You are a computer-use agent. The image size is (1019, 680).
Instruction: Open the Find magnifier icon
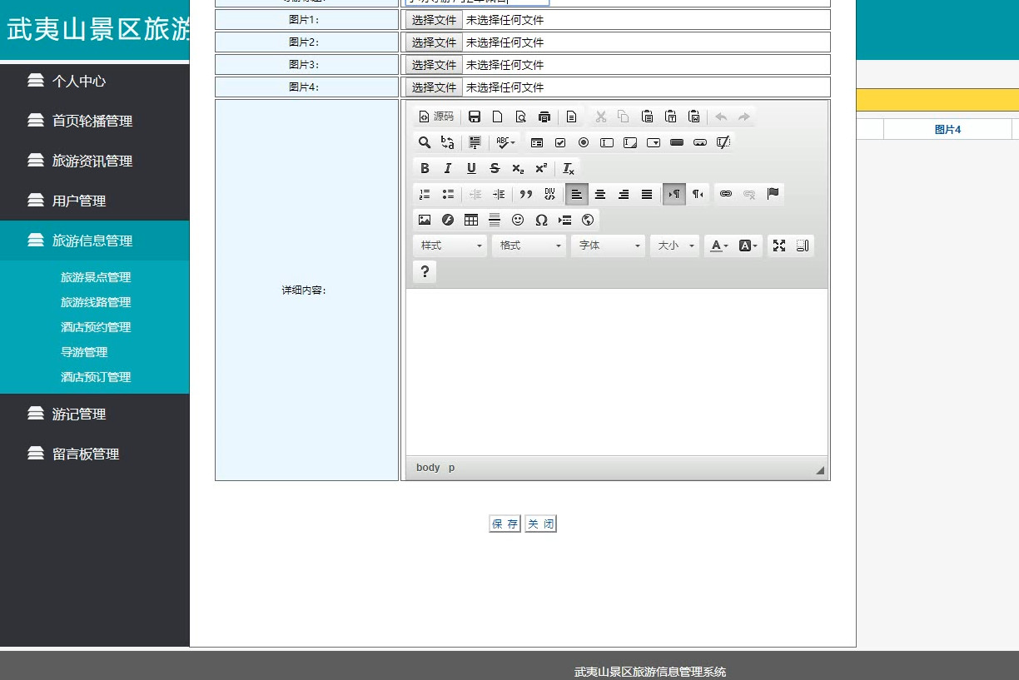425,142
